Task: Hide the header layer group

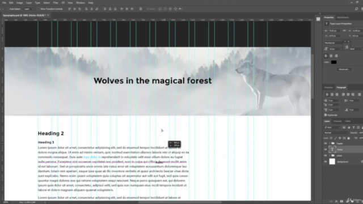Action: click(326, 143)
